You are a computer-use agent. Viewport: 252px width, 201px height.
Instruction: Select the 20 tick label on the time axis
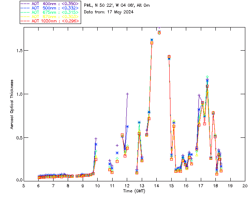point(245,185)
